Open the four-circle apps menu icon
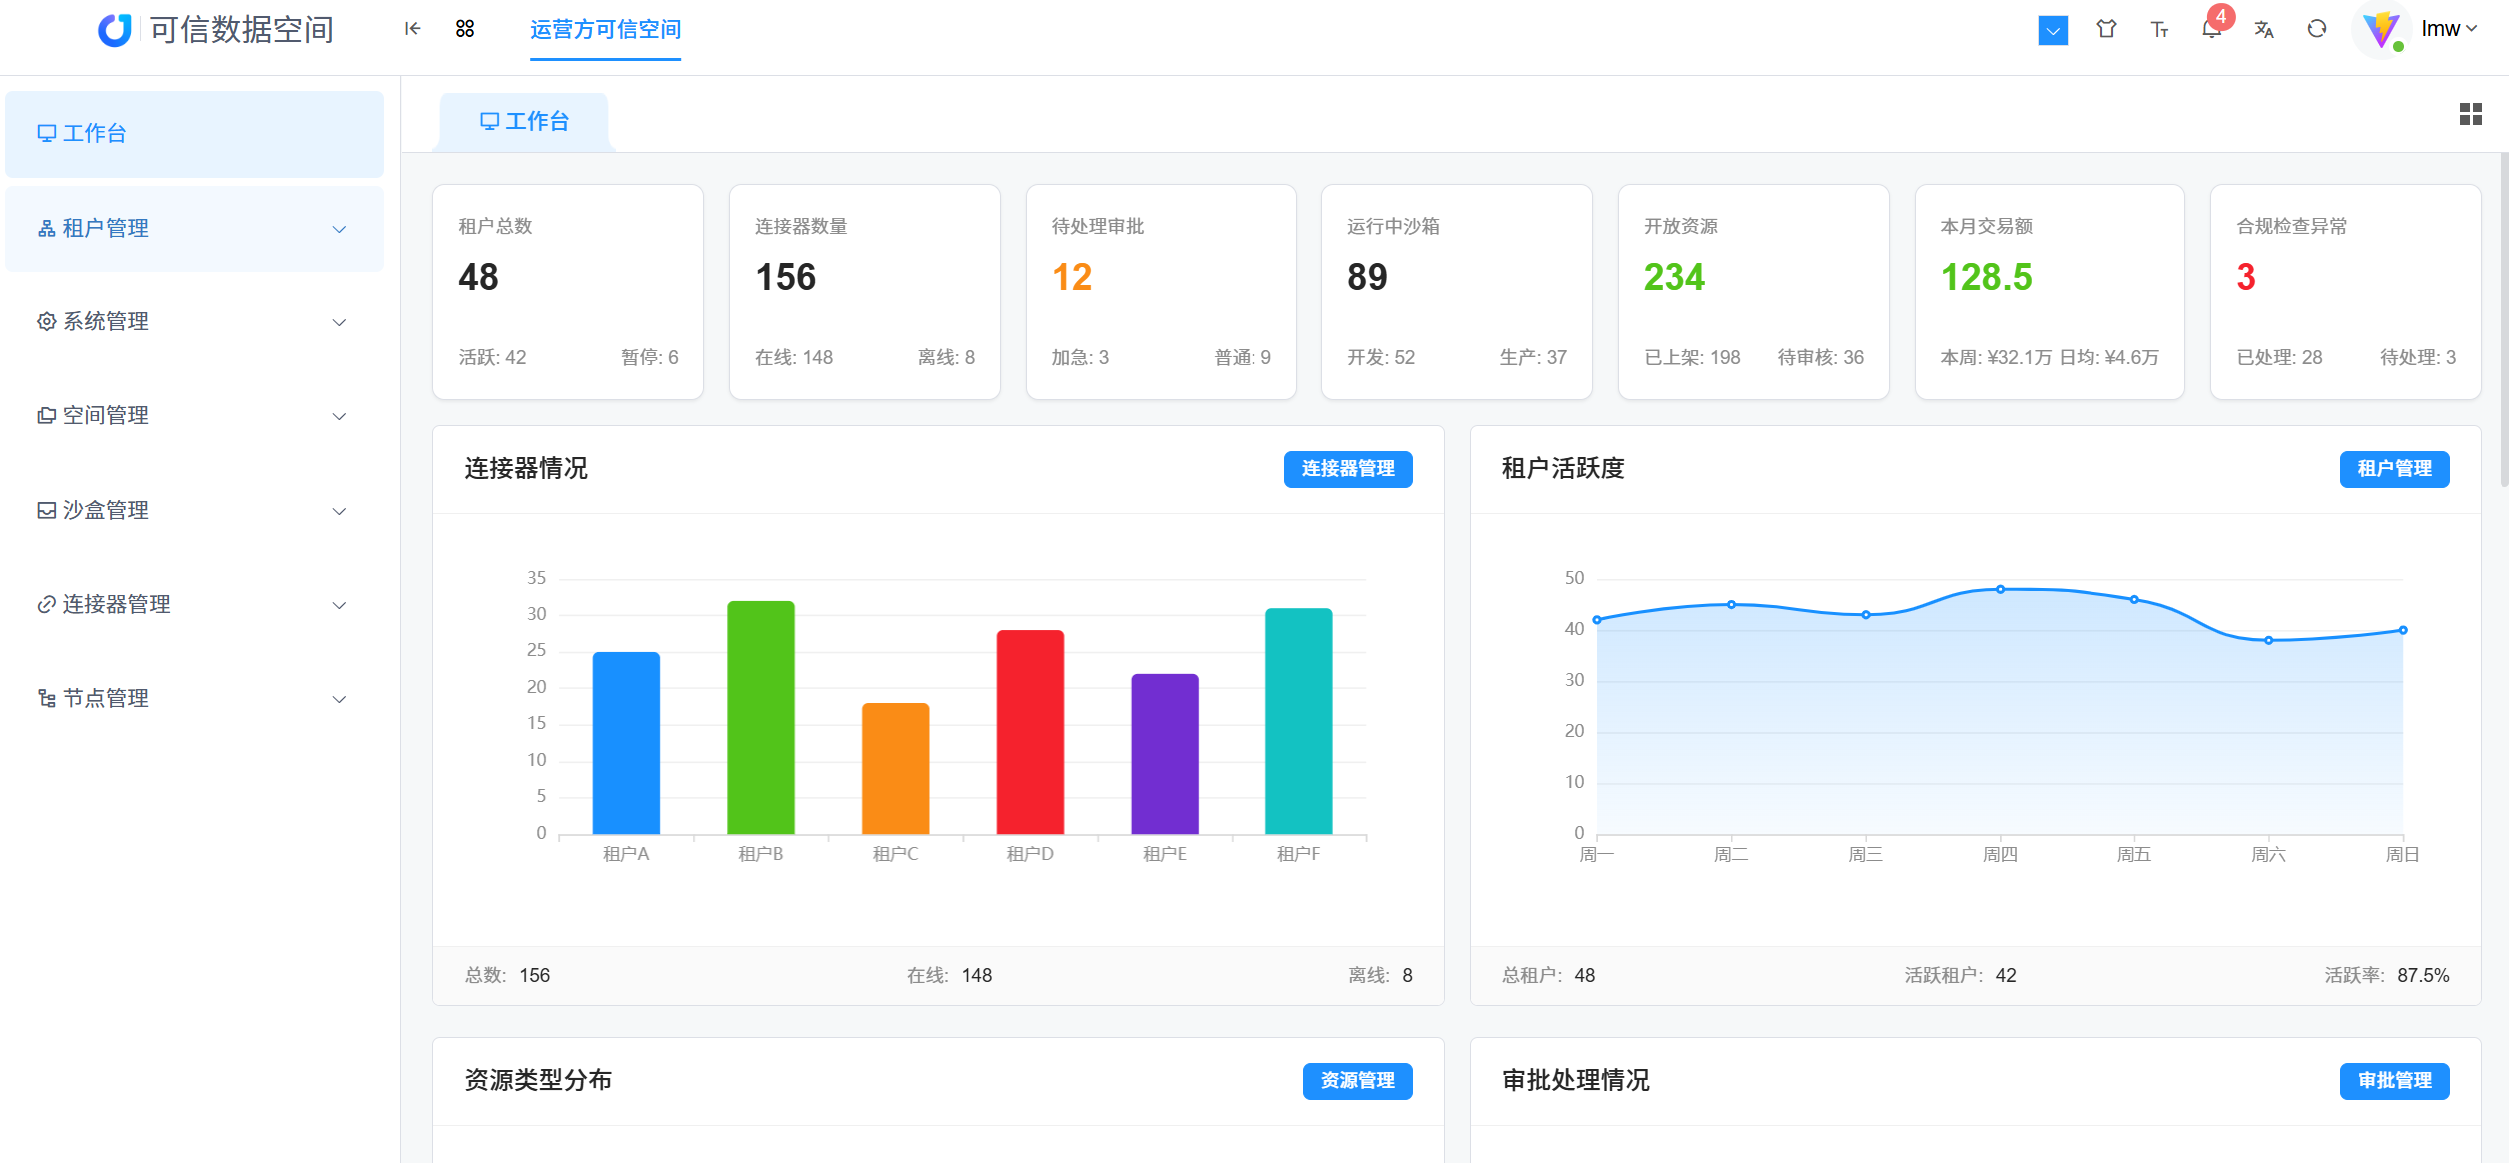 (x=465, y=29)
